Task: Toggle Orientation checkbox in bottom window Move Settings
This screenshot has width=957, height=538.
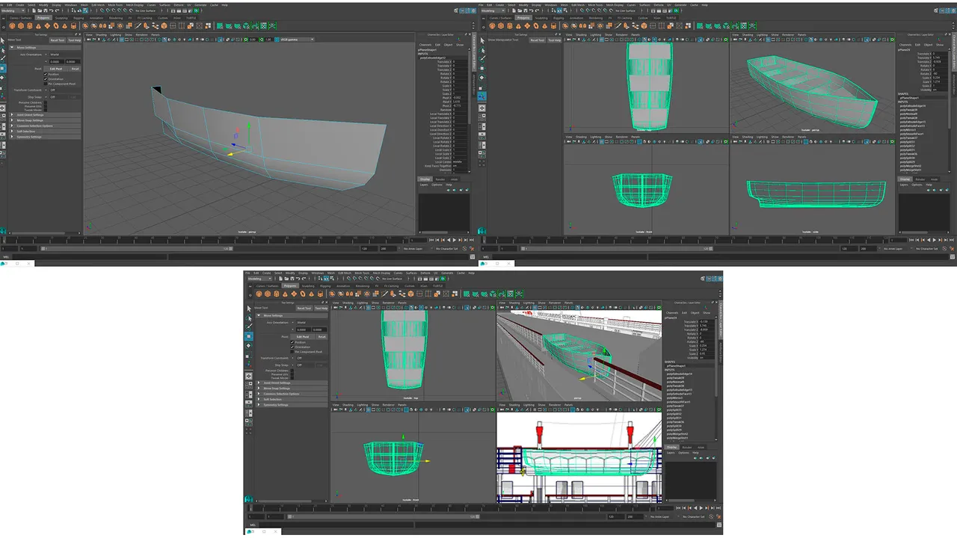Action: point(292,347)
